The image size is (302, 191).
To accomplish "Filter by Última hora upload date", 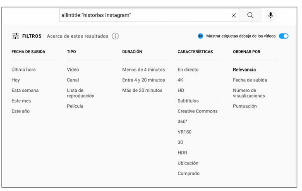I will tap(24, 69).
